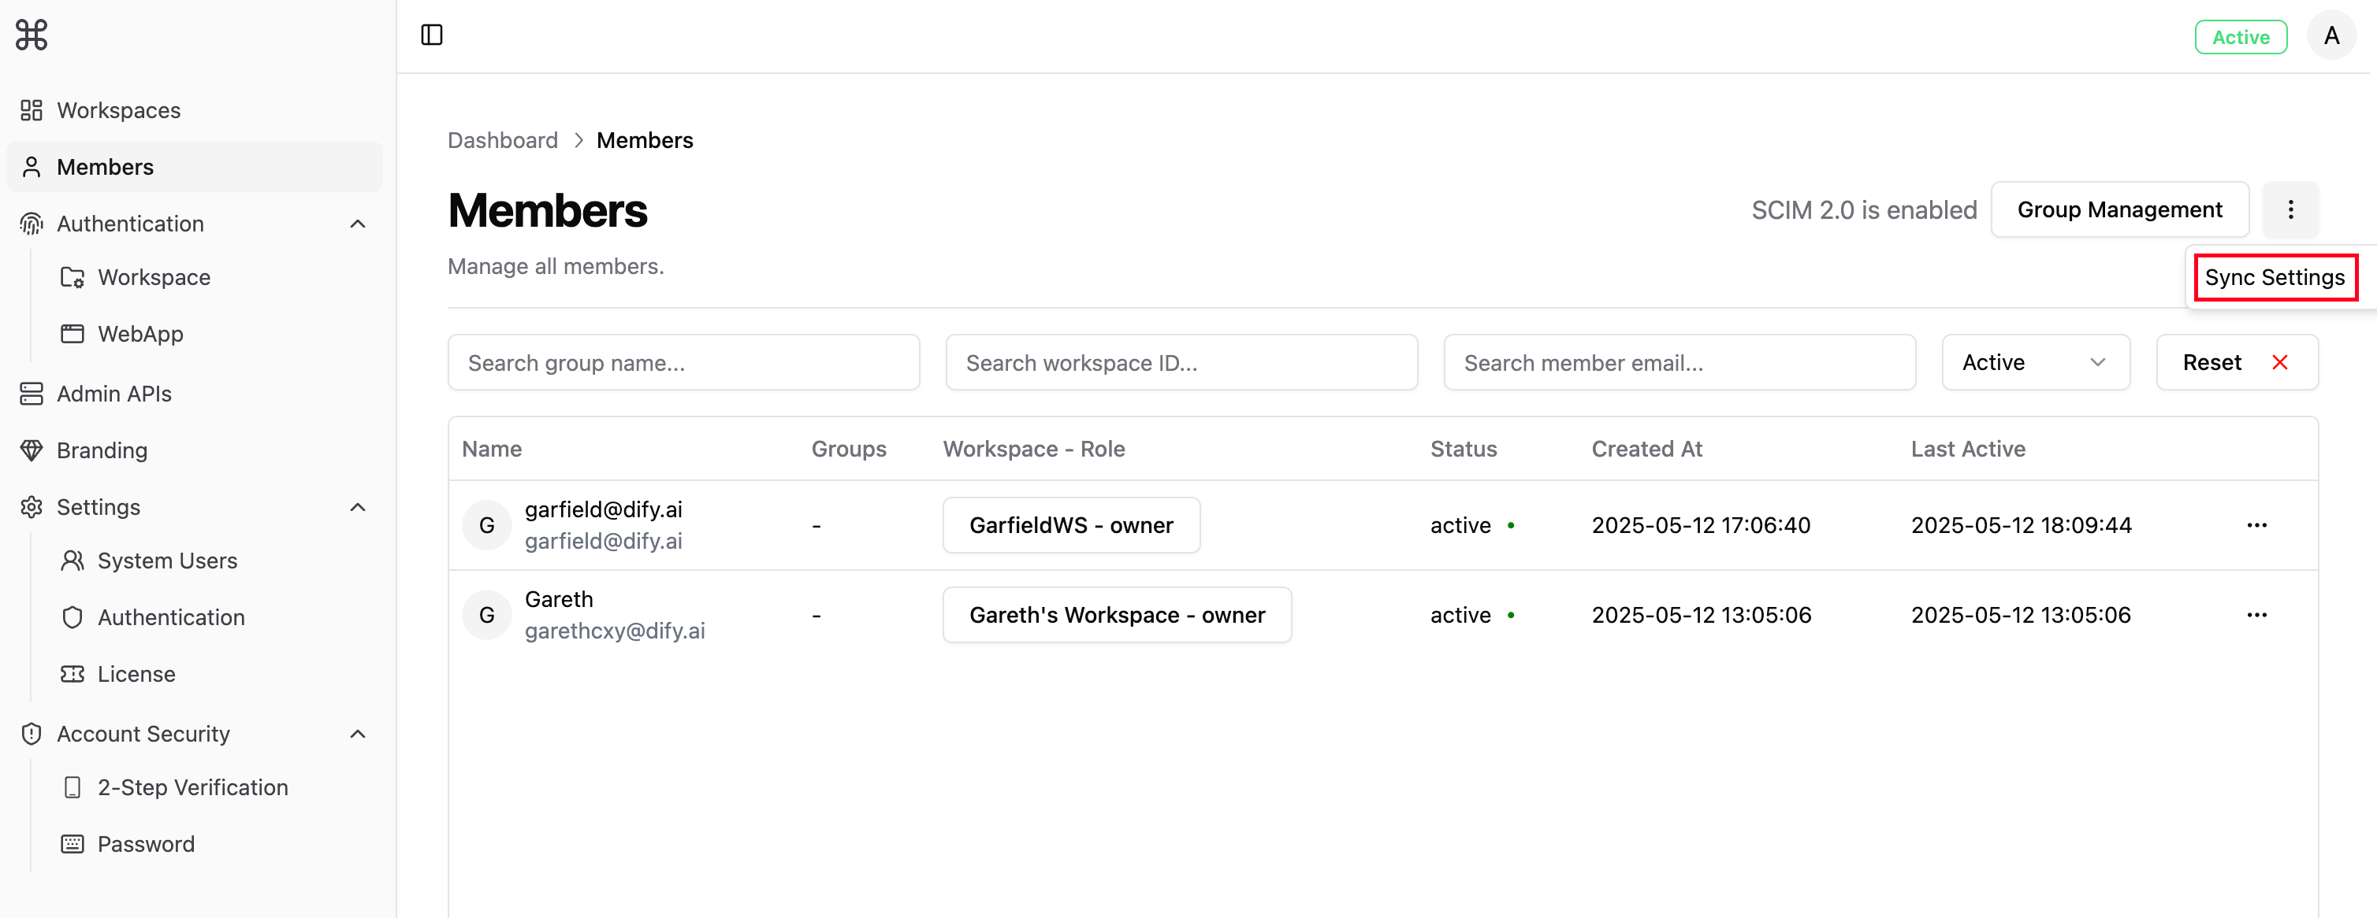This screenshot has width=2377, height=918.
Task: Open the user avatar A
Action: 2332,36
